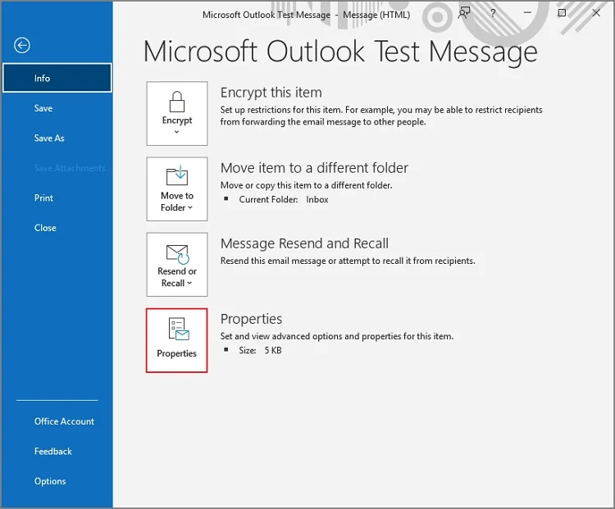The image size is (615, 509).
Task: Open Office Account settings
Action: 64,421
